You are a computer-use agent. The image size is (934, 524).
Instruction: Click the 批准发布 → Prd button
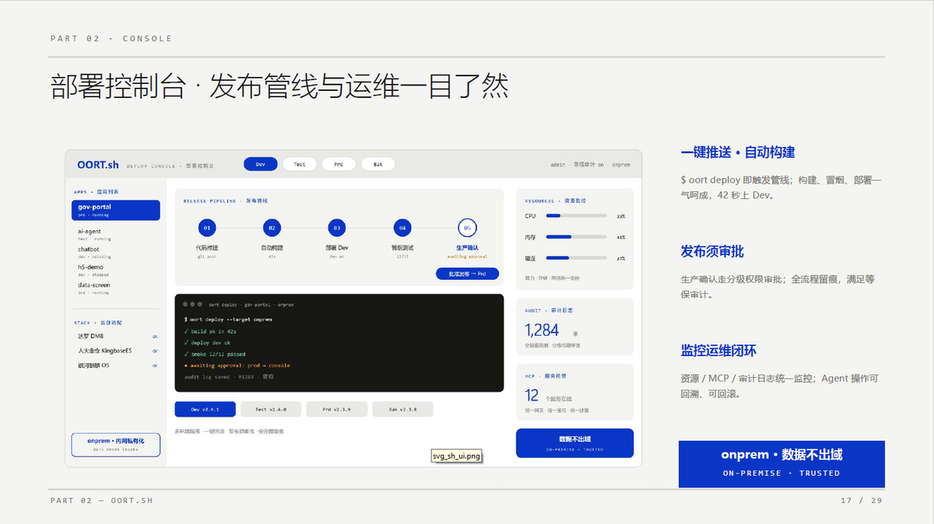(x=467, y=274)
